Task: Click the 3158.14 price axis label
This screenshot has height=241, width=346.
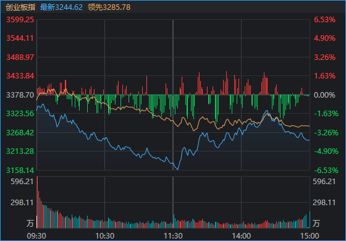Action: tap(20, 170)
